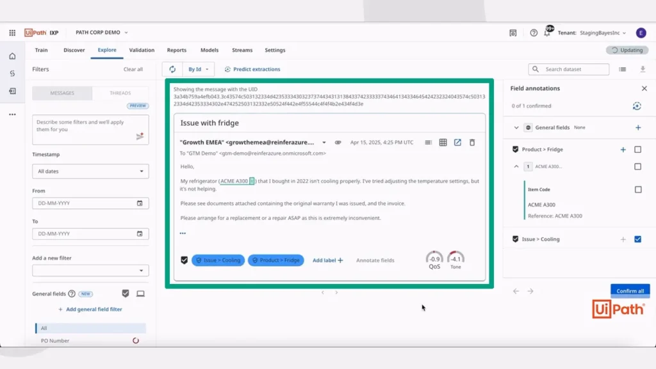This screenshot has height=369, width=656.
Task: Uncheck the Issue > Cooling checkbox
Action: point(637,239)
